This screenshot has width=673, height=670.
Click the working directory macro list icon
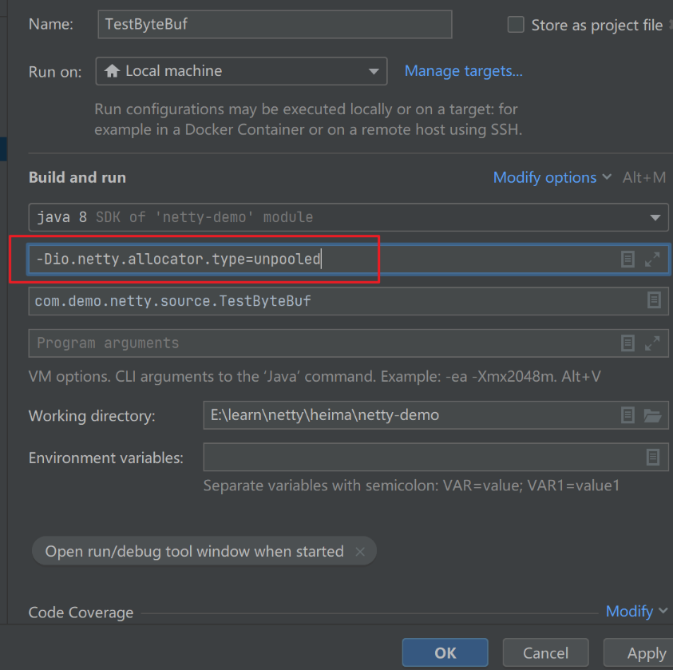(628, 415)
